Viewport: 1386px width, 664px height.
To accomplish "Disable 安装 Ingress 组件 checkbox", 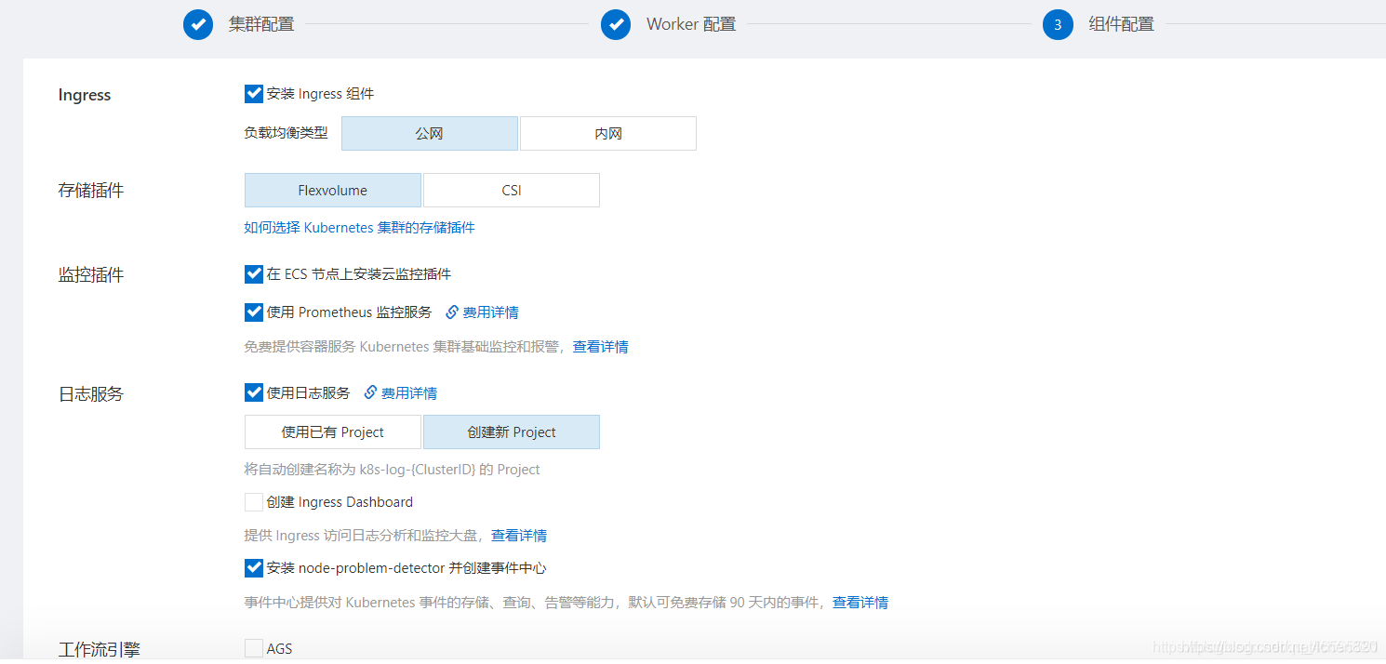I will [x=254, y=93].
